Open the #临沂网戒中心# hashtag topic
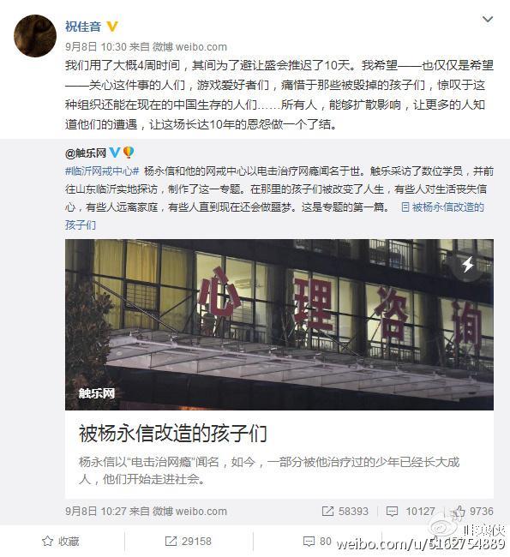 (x=102, y=171)
